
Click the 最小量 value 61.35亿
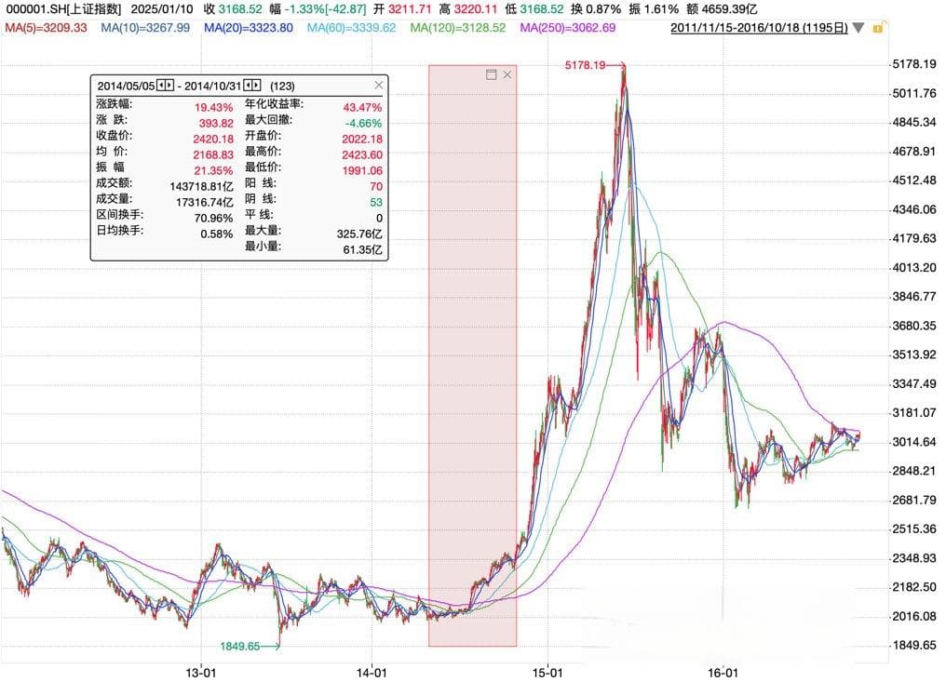[362, 249]
